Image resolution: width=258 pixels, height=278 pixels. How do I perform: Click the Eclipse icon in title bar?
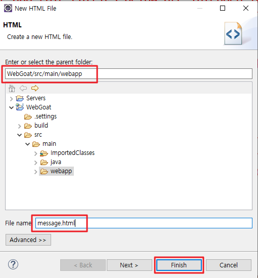click(8, 8)
